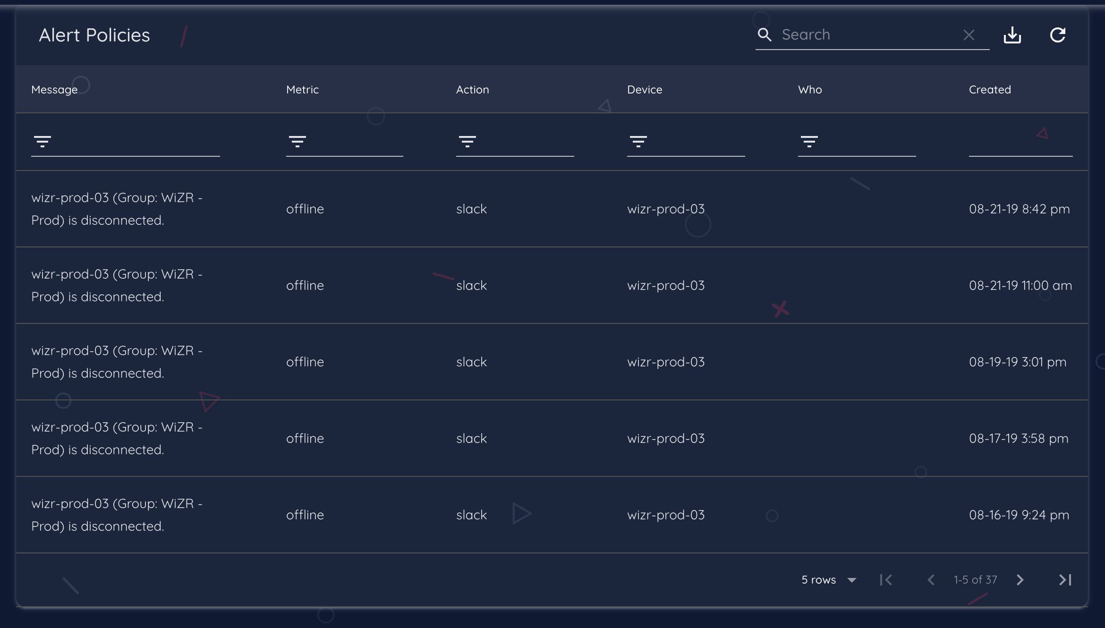Viewport: 1105px width, 628px height.
Task: Click the Message column filter icon
Action: (42, 141)
